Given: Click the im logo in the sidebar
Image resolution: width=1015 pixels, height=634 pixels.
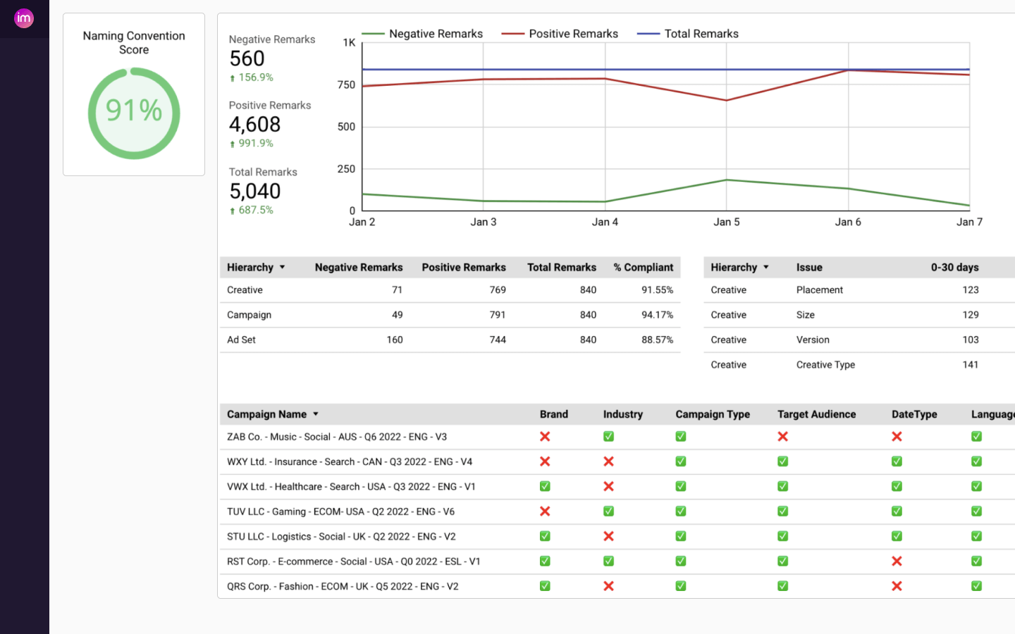Looking at the screenshot, I should pos(24,18).
